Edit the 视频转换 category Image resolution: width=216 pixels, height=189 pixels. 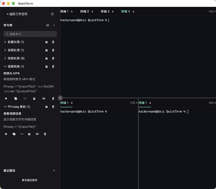[47, 67]
